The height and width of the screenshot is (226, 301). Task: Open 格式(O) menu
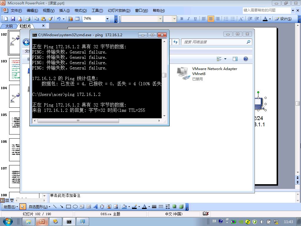point(81,11)
